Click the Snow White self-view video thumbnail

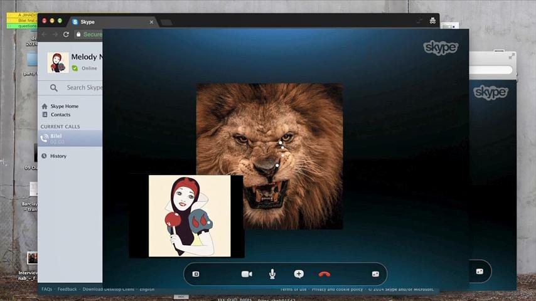[x=189, y=216]
